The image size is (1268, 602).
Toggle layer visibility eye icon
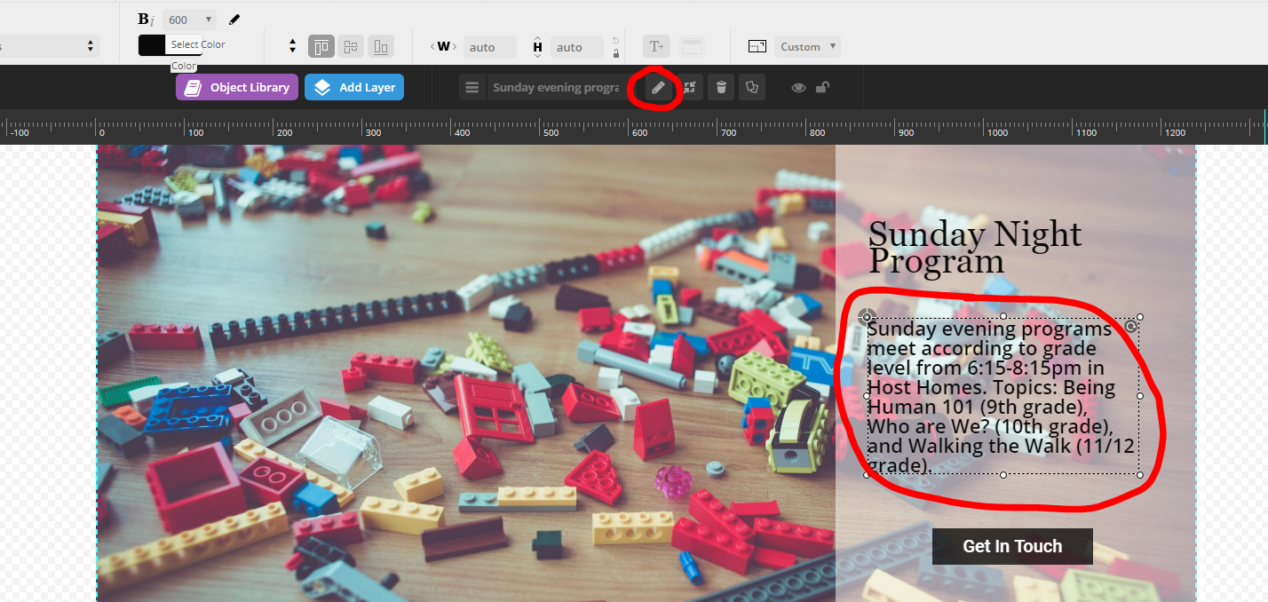point(798,88)
